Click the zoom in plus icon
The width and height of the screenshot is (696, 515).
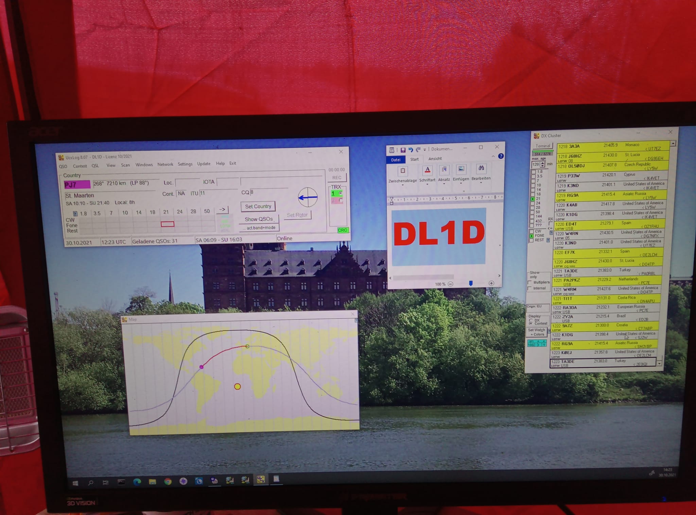pos(491,283)
